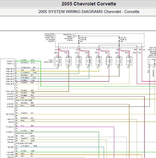The height and width of the screenshot is (158, 156).
Task: Click the C10 fuse block terminal label
Action: (x=56, y=50)
